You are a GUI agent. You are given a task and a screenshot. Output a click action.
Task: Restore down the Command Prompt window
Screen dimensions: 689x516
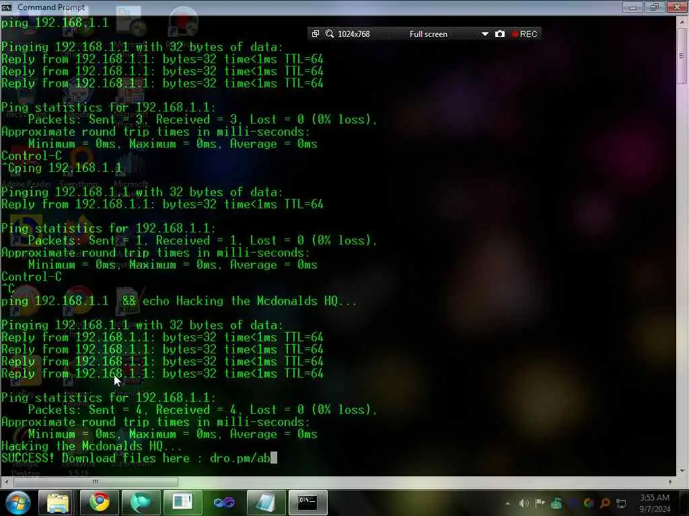tap(655, 7)
